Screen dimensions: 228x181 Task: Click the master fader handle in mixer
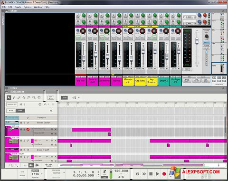pyautogui.click(x=197, y=41)
